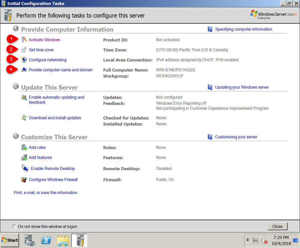This screenshot has height=248, width=300.
Task: Select the Configure networking icon
Action: point(23,60)
